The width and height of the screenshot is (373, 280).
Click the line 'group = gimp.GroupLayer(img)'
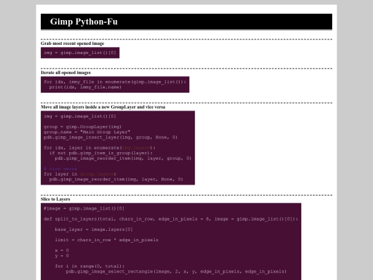tap(83, 127)
